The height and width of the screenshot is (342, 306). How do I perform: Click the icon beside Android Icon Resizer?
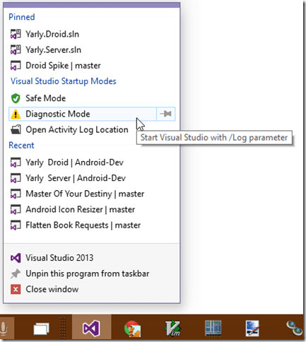16,210
